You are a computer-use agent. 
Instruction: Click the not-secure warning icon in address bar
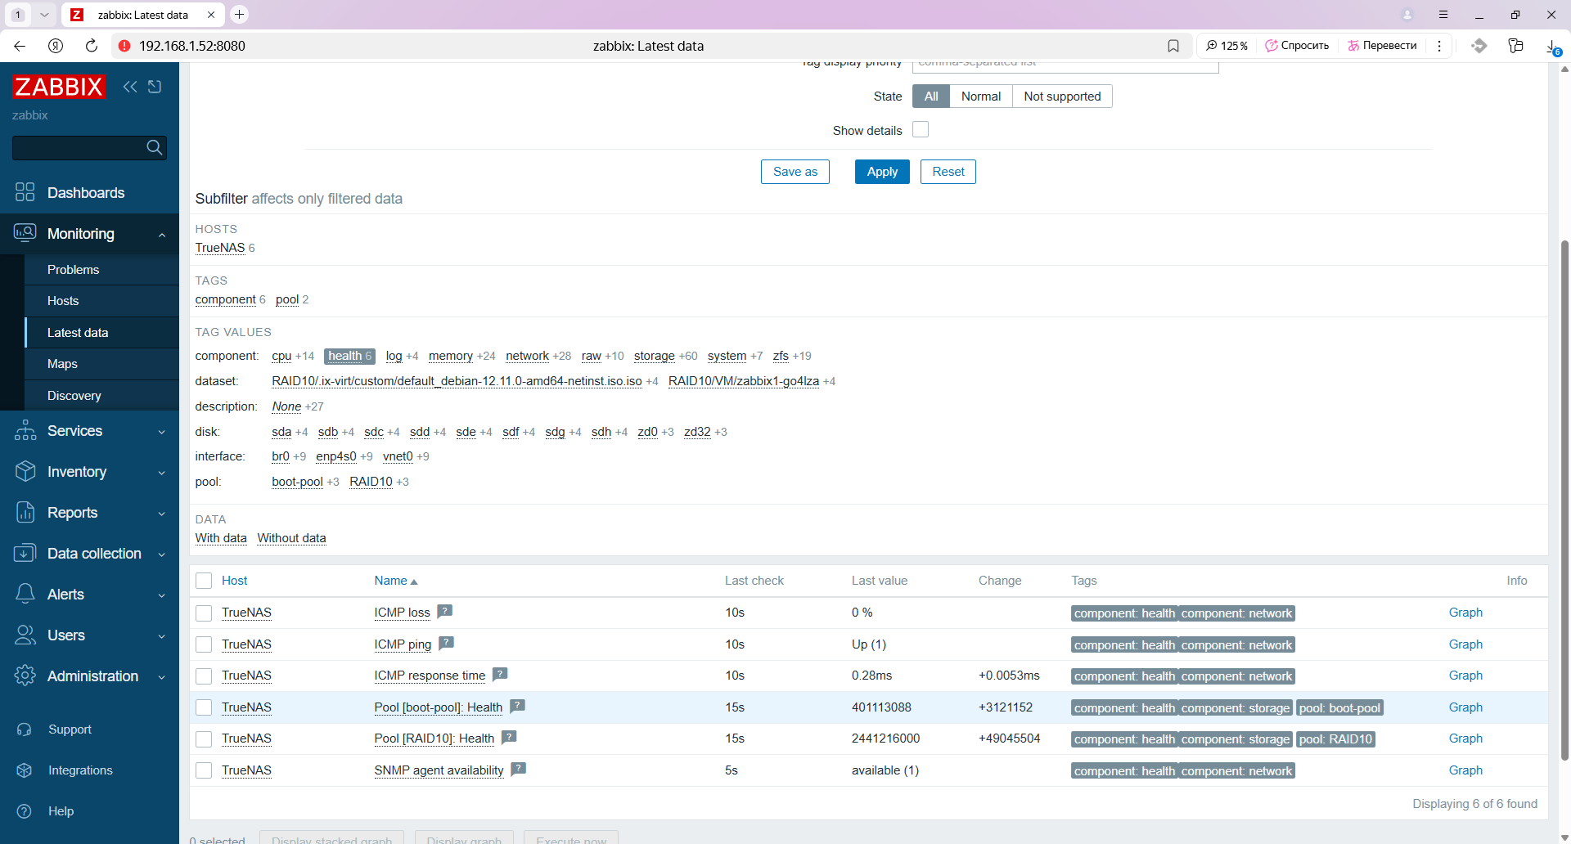click(x=124, y=46)
